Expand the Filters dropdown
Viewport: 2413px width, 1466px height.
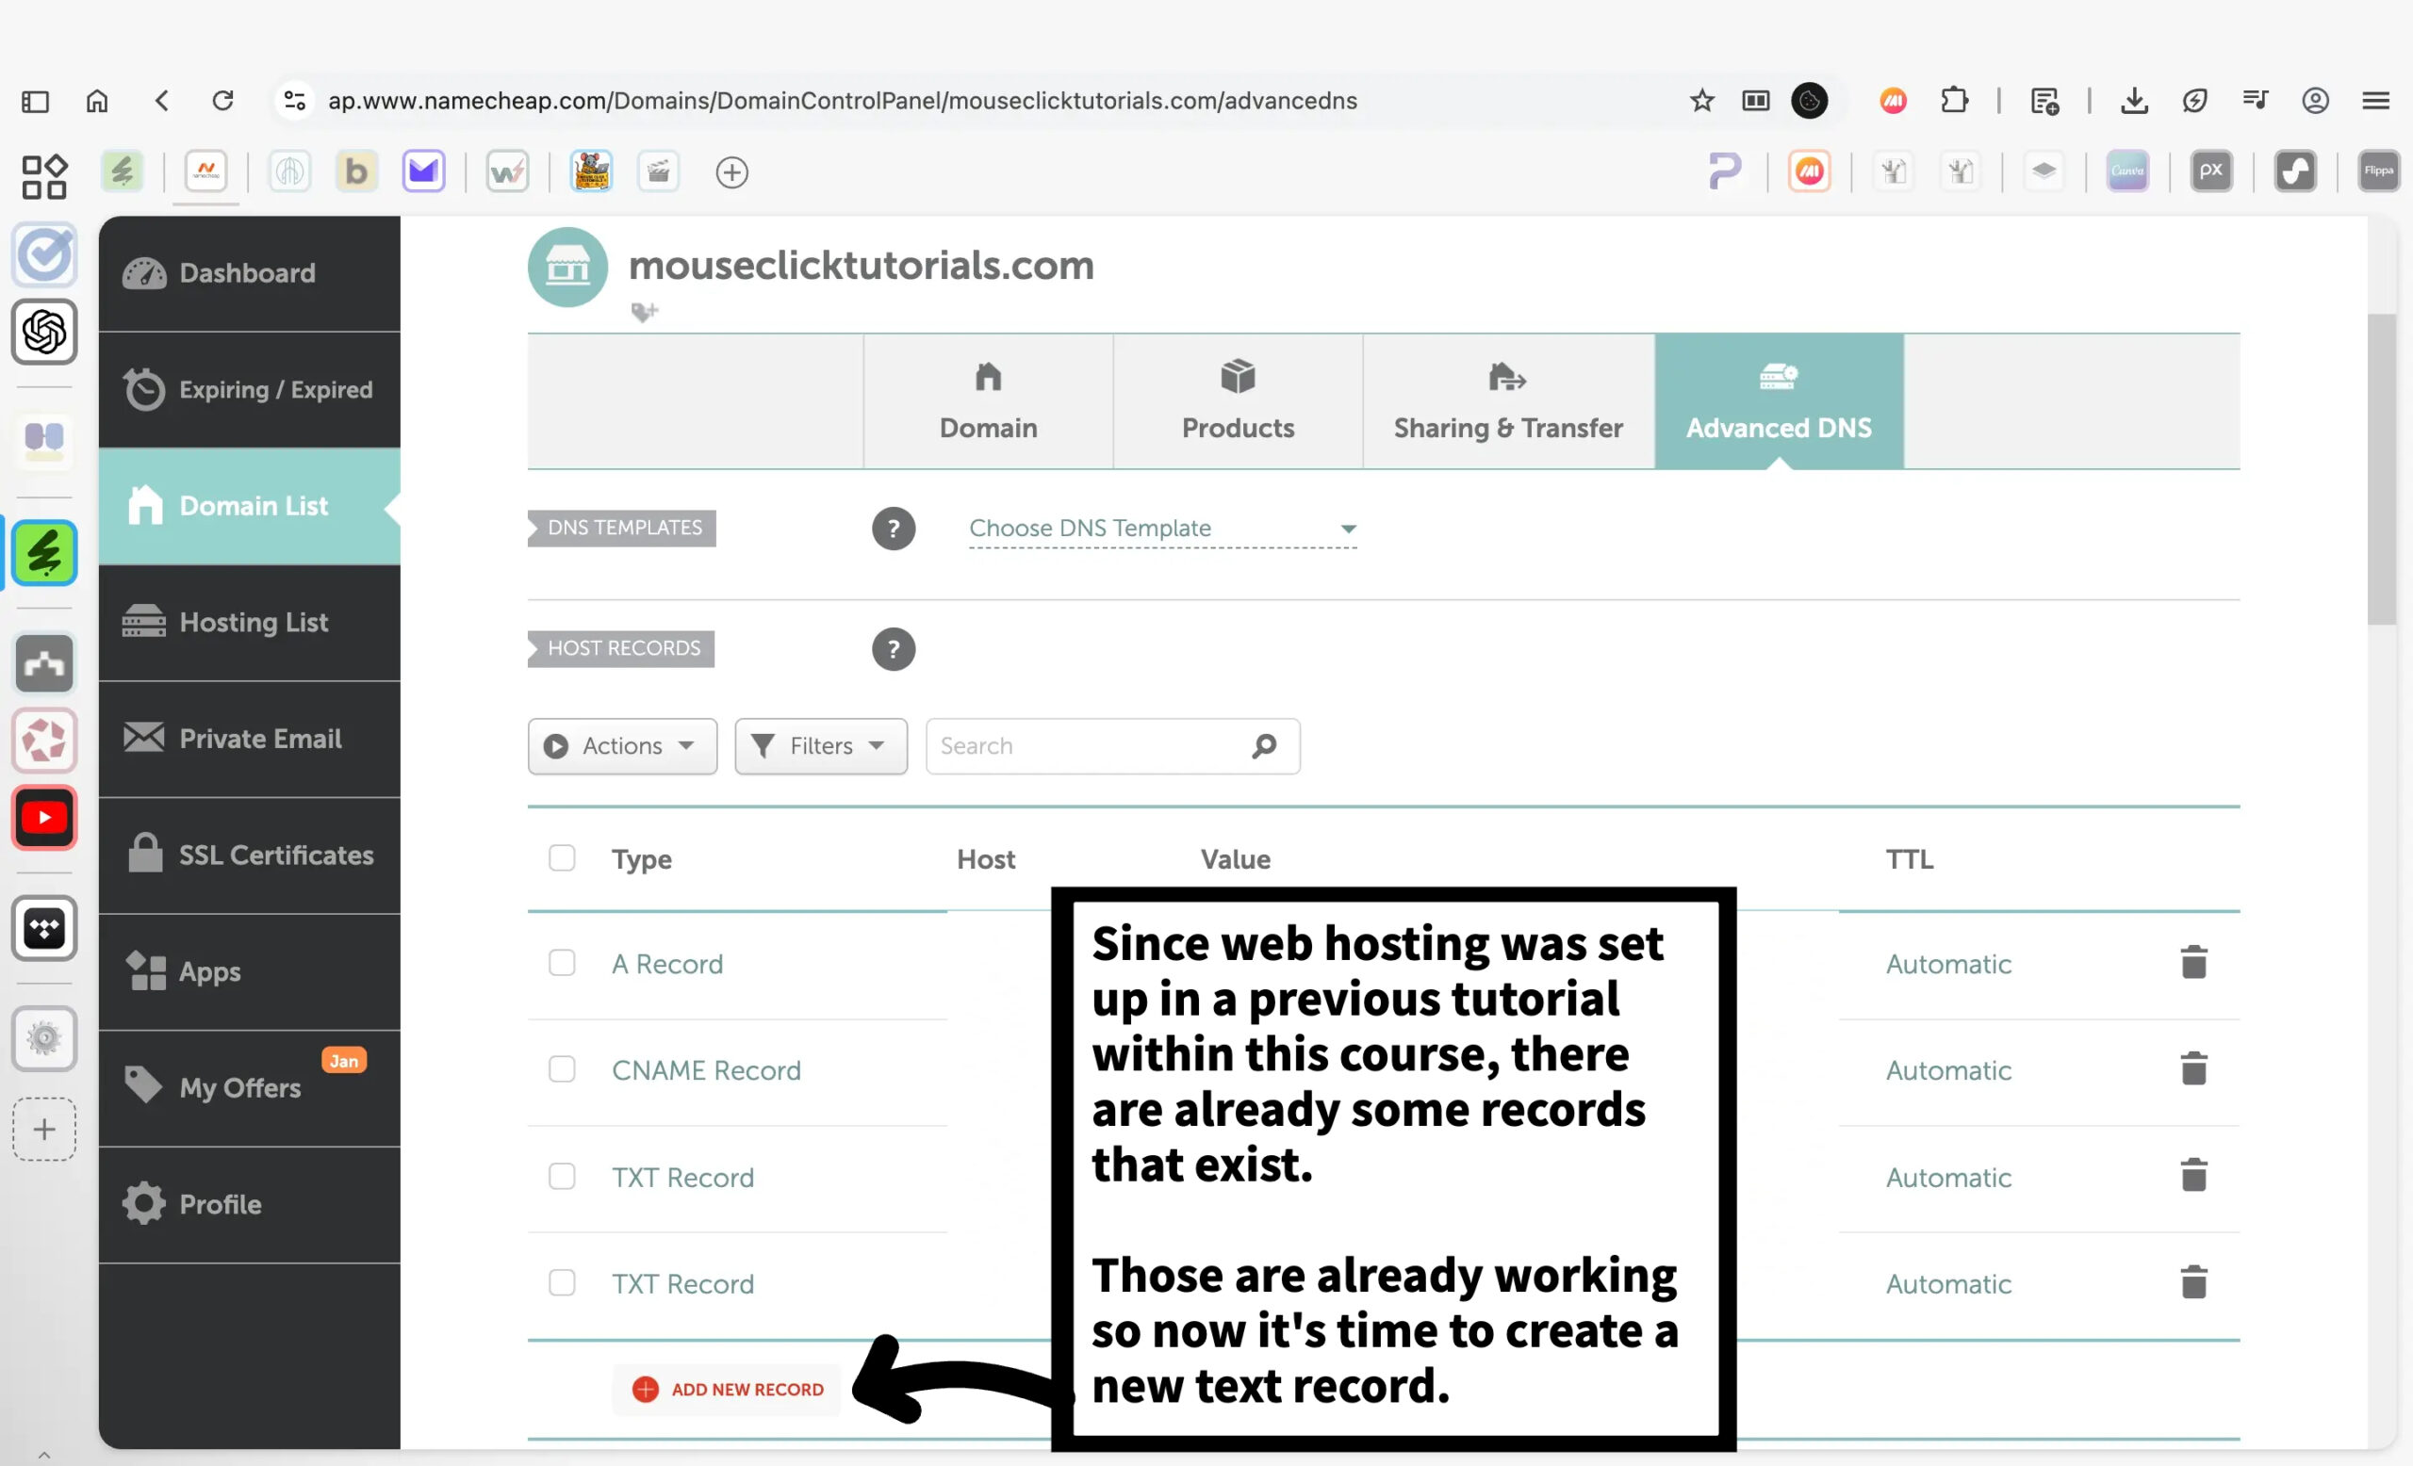(x=820, y=746)
